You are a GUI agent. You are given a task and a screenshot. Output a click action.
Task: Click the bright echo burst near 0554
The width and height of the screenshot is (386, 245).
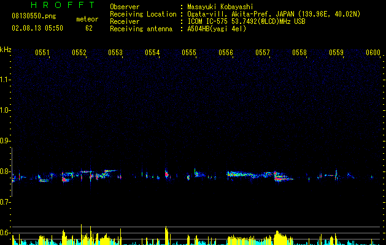click(x=167, y=174)
